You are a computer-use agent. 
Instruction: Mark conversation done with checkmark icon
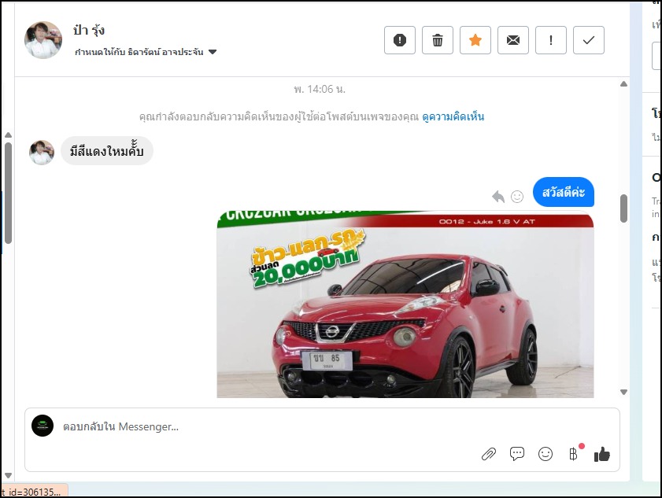click(589, 40)
